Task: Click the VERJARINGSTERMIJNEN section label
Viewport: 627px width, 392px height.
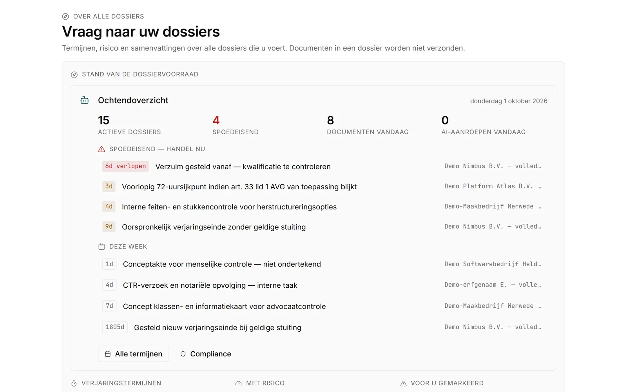Action: click(121, 383)
